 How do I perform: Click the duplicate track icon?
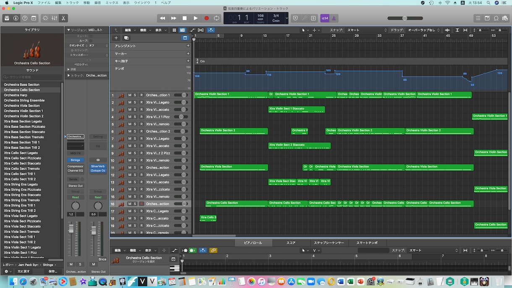[x=126, y=38]
